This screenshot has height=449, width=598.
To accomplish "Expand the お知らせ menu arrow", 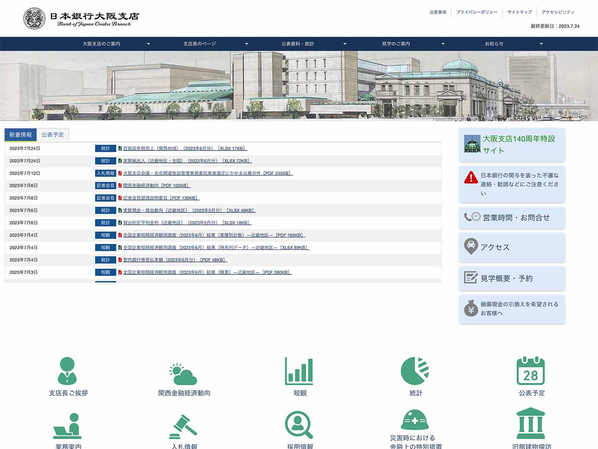I will click(x=541, y=44).
